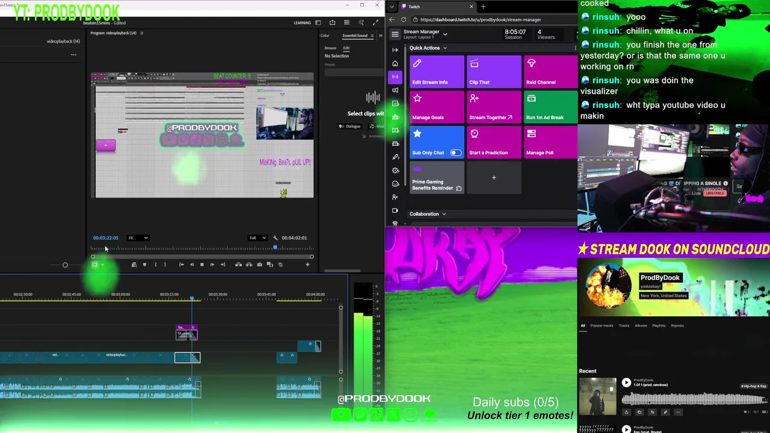Viewport: 770px width, 433px height.
Task: Open Twitch dashboard Home icon in sidebar
Action: pyautogui.click(x=395, y=63)
